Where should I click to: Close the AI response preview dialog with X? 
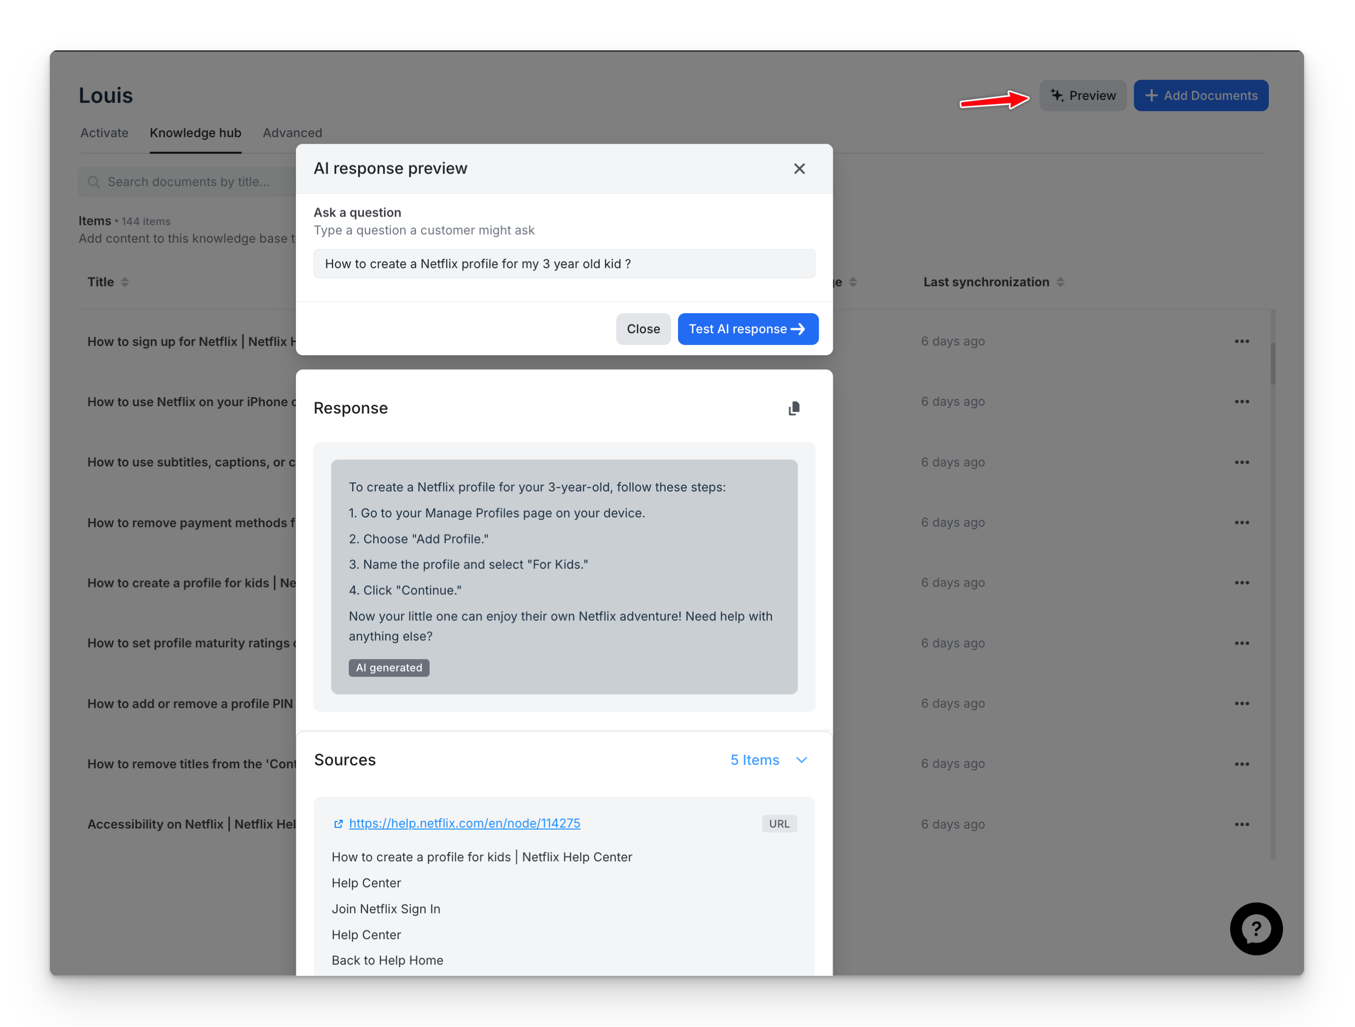tap(799, 169)
